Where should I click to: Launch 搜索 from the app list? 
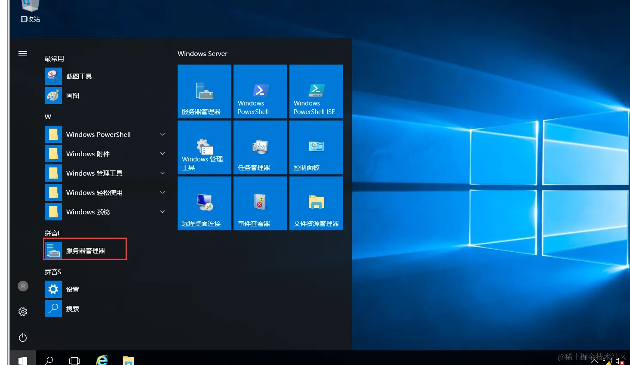pyautogui.click(x=105, y=309)
